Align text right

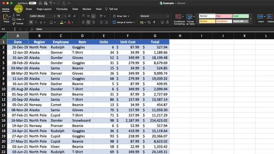click(93, 22)
